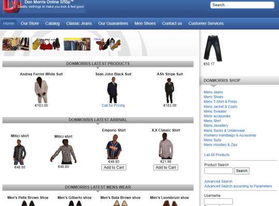Image resolution: width=279 pixels, height=206 pixels.
Task: View the Emporio Shirt product picture
Action: pos(114,147)
